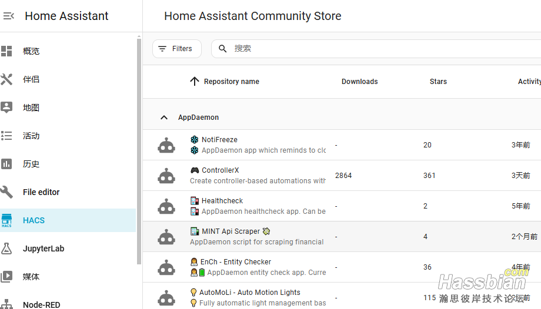Open the 伴侣 wrench icon in sidebar
This screenshot has height=309, width=541.
pyautogui.click(x=6, y=79)
